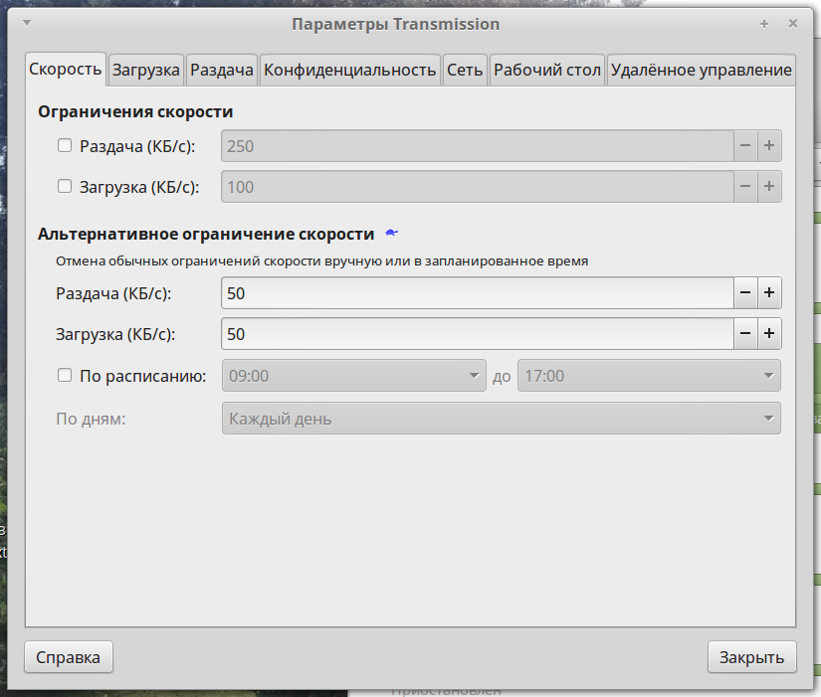
Task: Click the Справка button
Action: click(69, 657)
